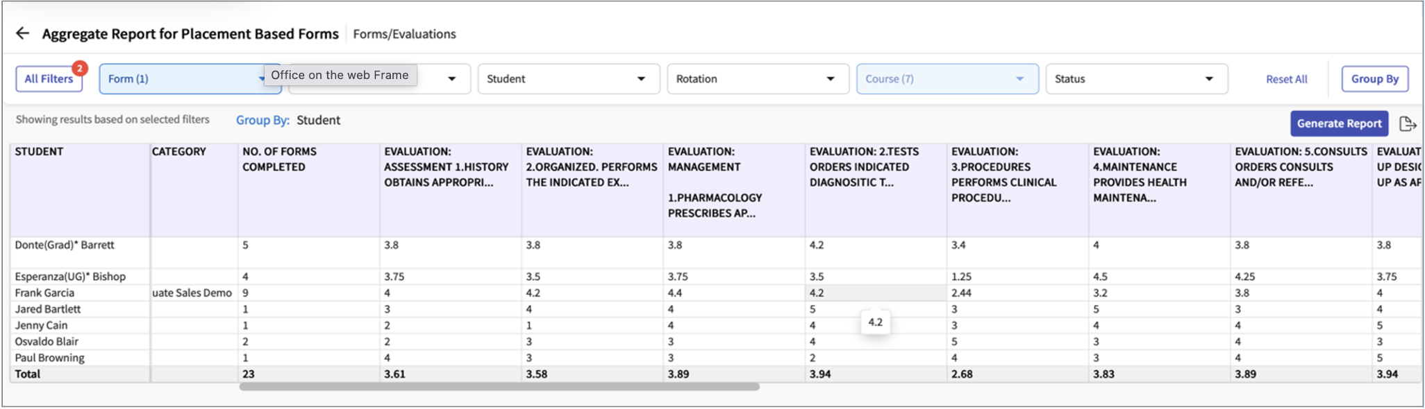Click the Reset All link
1425x409 pixels.
click(1286, 79)
